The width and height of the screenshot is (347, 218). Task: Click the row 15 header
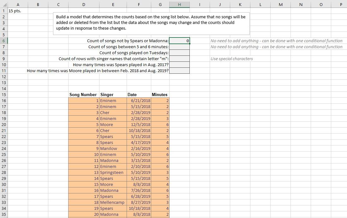(3, 95)
